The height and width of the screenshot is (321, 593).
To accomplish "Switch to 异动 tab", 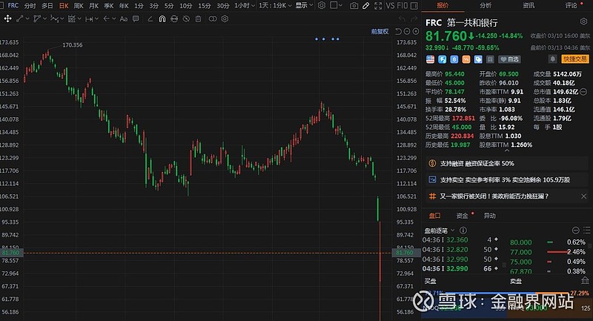I will coord(489,216).
